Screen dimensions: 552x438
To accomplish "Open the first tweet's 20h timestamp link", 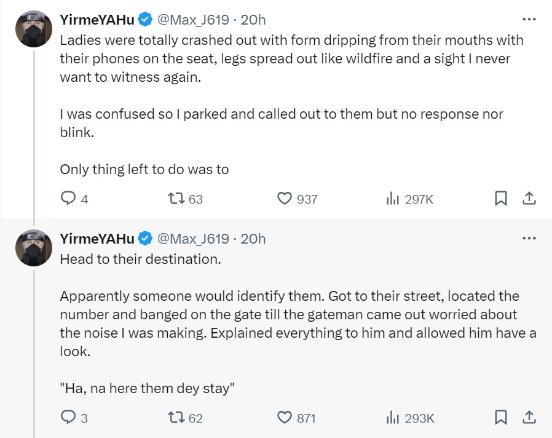I will (x=253, y=20).
